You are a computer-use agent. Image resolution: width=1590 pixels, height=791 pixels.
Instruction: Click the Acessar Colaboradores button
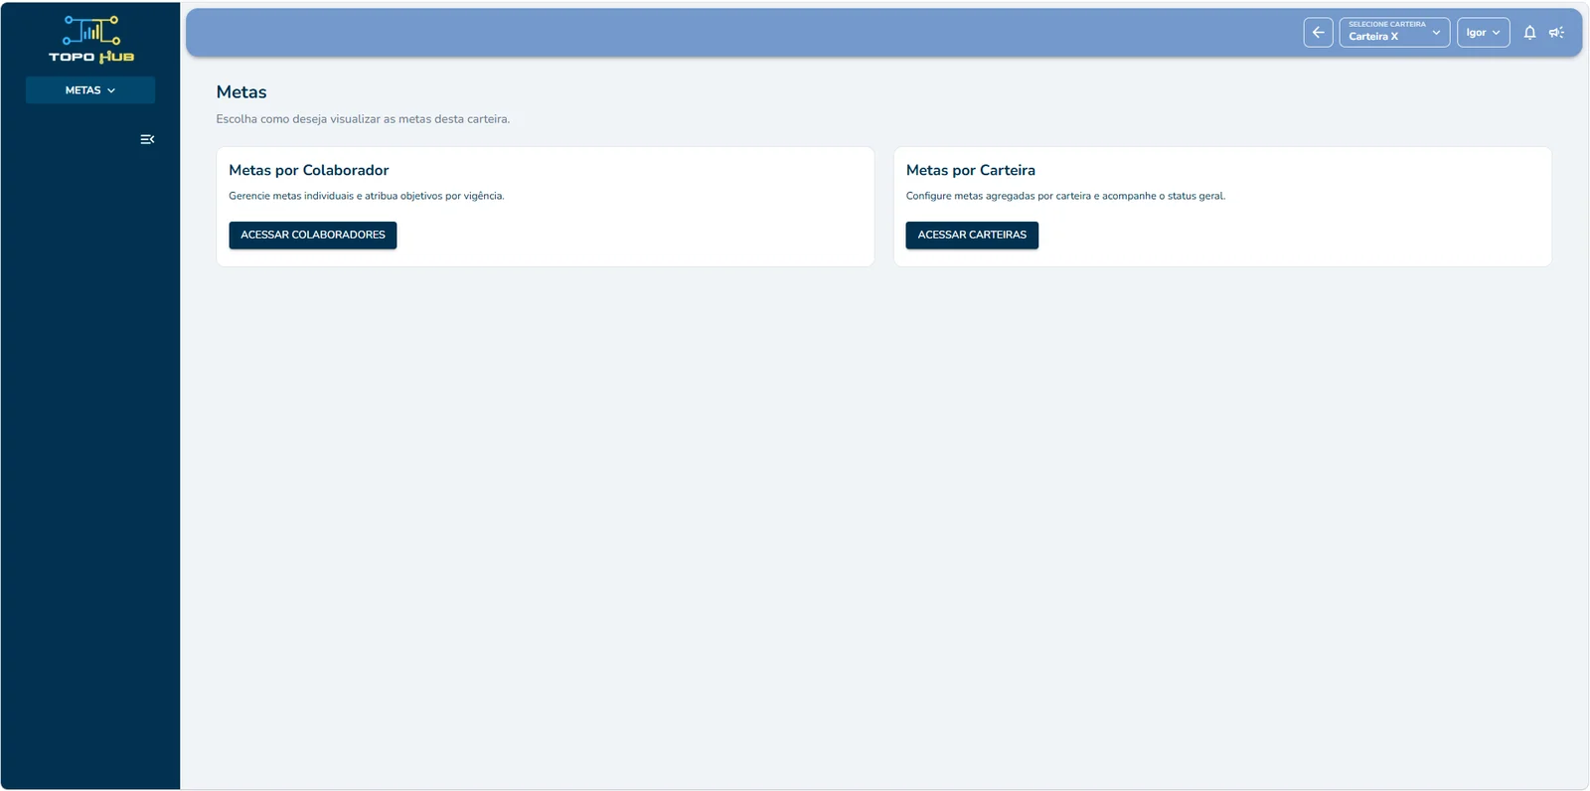coord(313,235)
